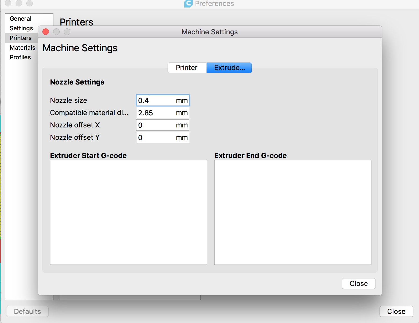
Task: Close Machine Settings with red window button
Action: click(46, 32)
